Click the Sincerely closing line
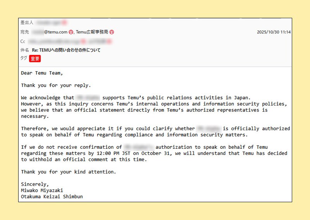Viewport: 310px width, 220px height. coord(35,184)
